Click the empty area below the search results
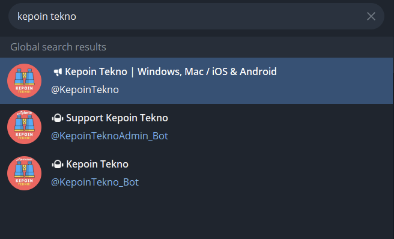Image resolution: width=394 pixels, height=239 pixels. pos(196,216)
